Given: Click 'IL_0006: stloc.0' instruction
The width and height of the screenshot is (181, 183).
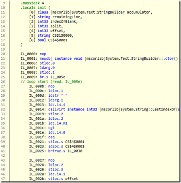Looking at the screenshot, I should [37, 63].
